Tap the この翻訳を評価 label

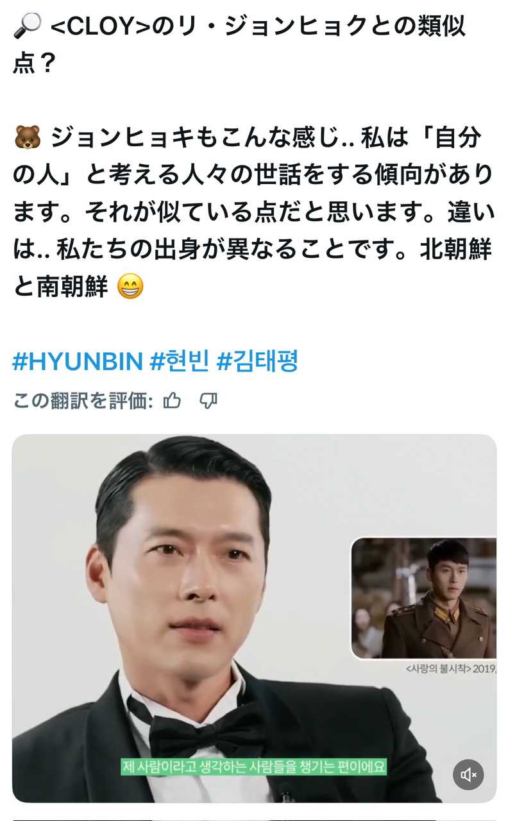83,402
